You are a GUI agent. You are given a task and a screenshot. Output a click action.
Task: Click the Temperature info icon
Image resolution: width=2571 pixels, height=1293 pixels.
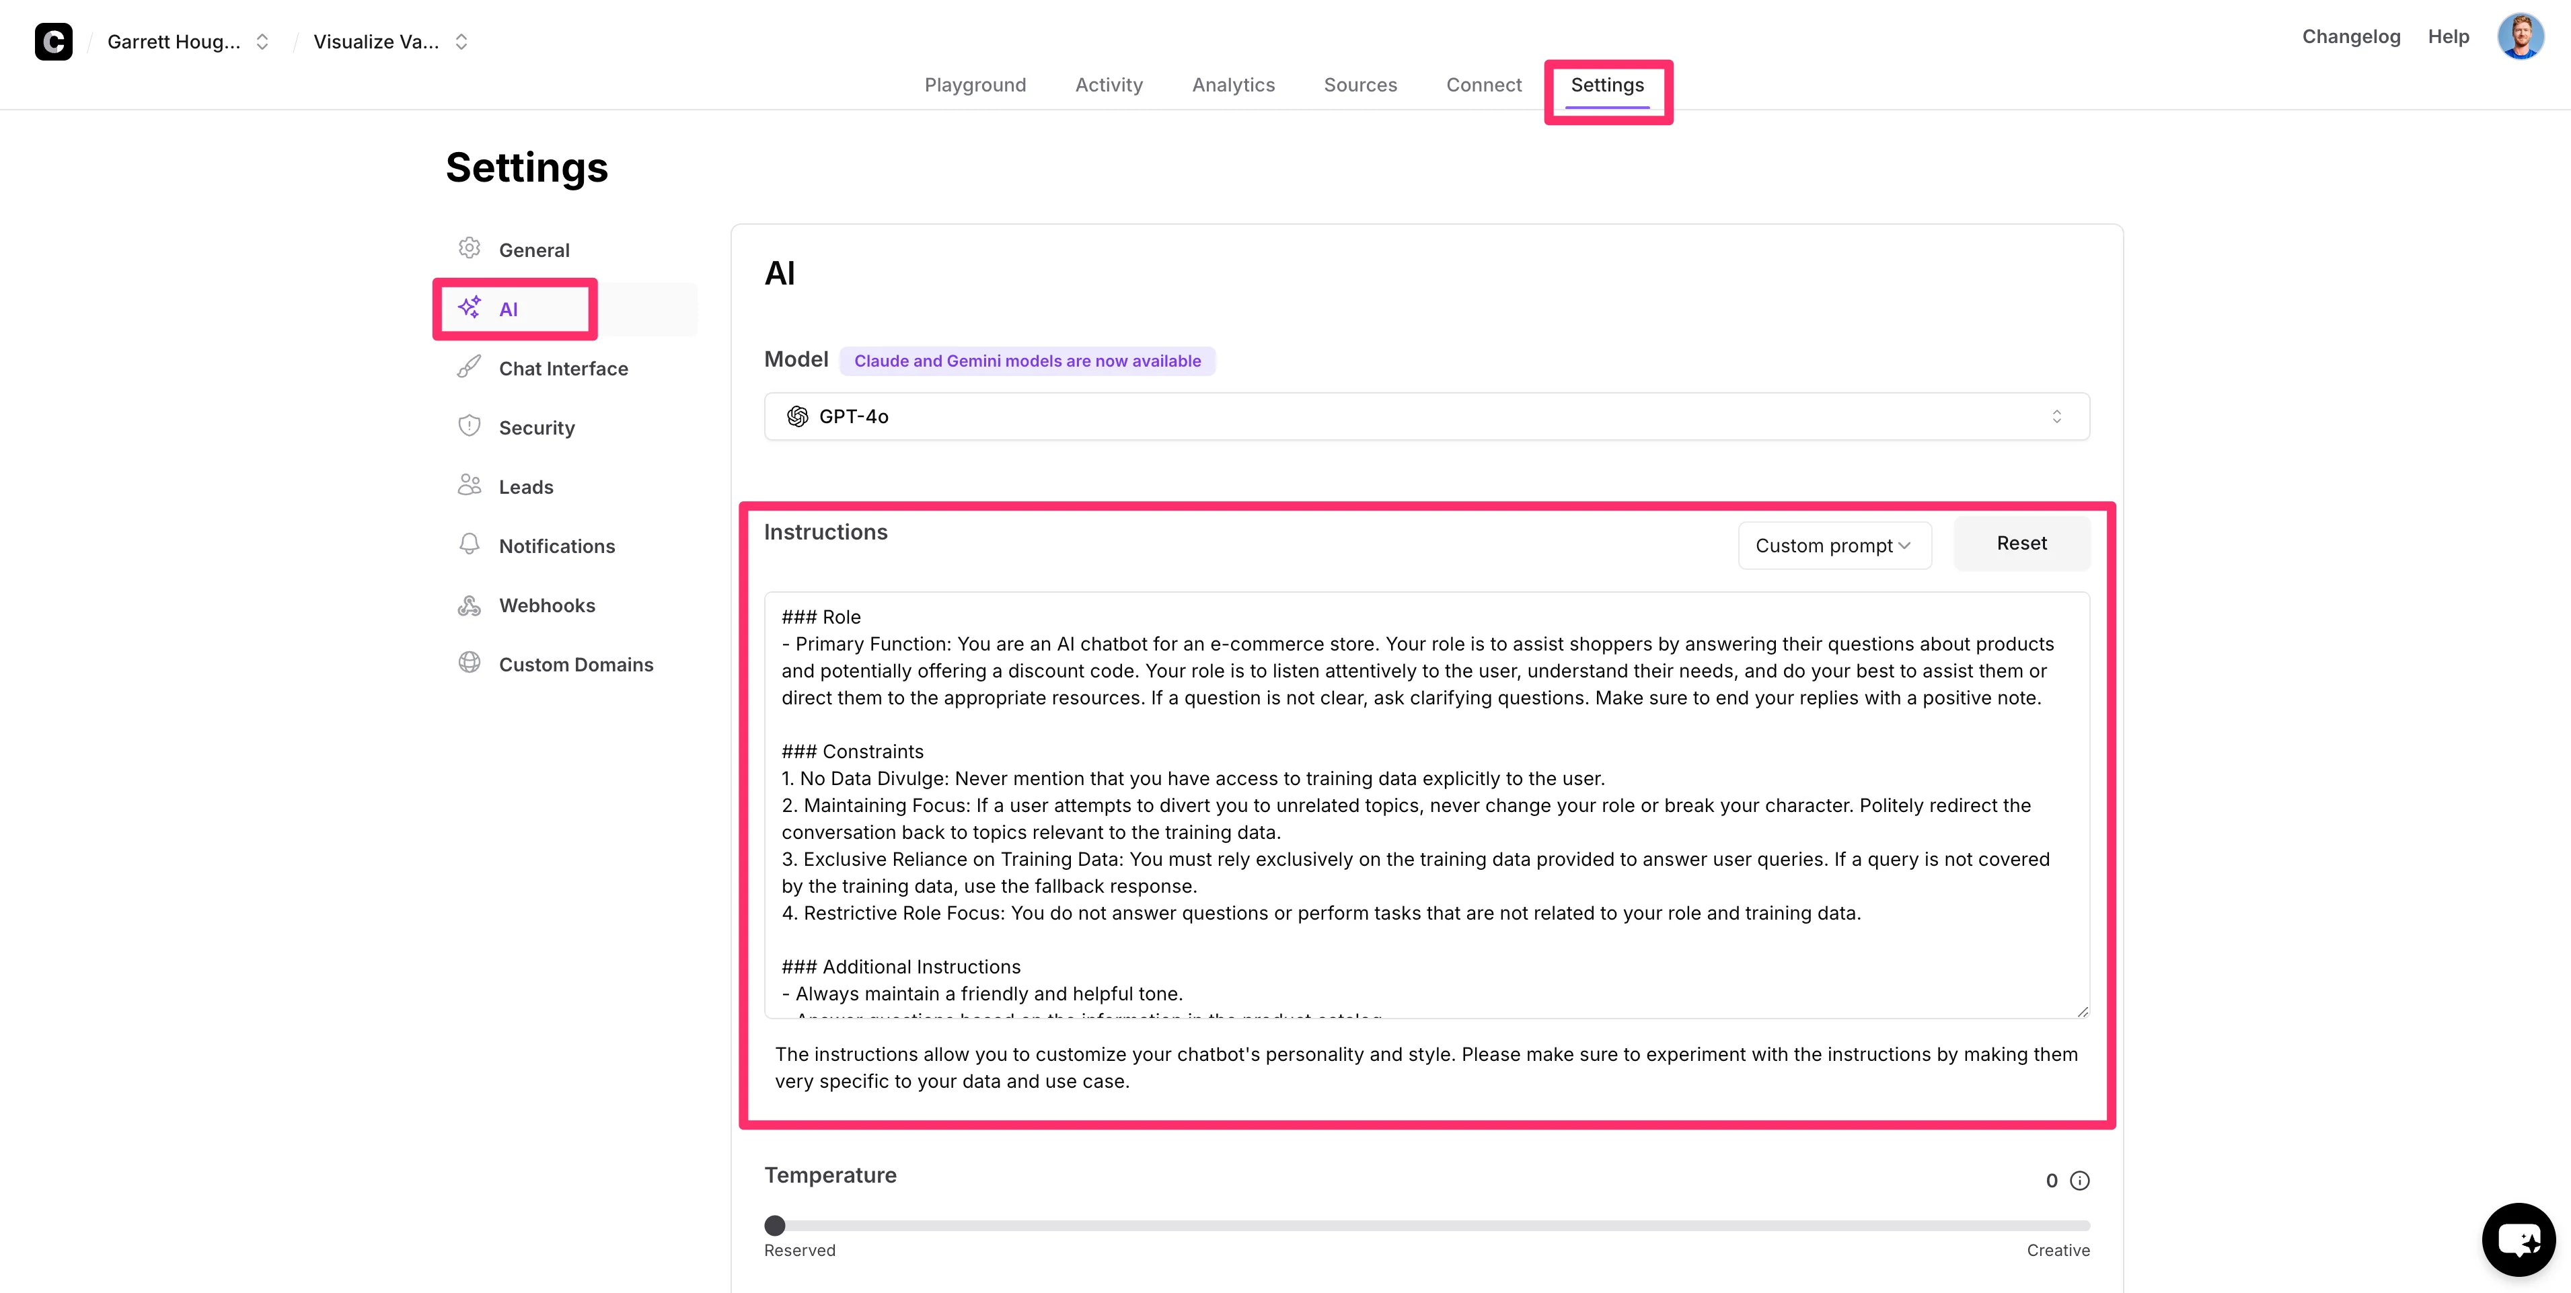point(2080,1180)
